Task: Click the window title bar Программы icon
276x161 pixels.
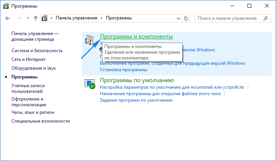Action: click(x=6, y=6)
